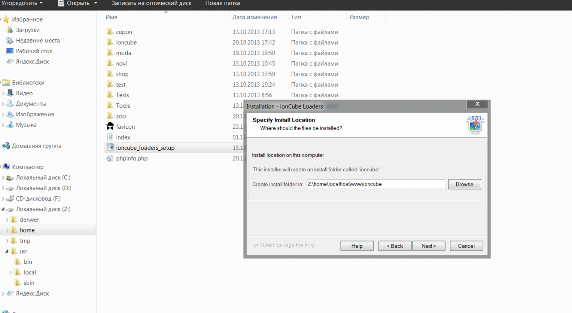
Task: Click the Компьютер icon in the sidebar
Action: point(6,167)
